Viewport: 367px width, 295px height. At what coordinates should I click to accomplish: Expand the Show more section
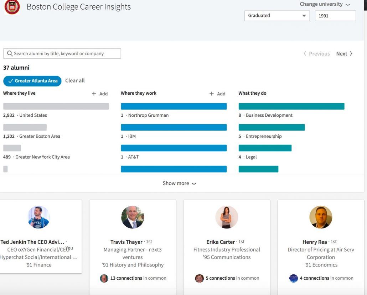coord(179,183)
